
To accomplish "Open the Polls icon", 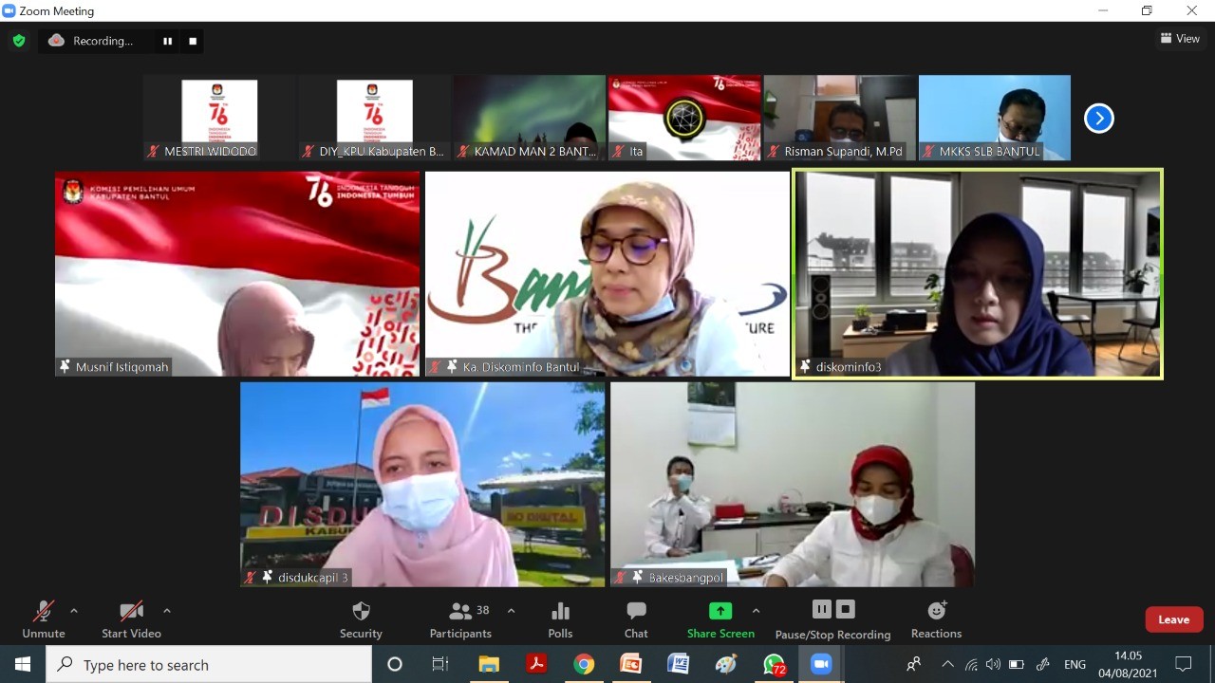I will [x=560, y=618].
